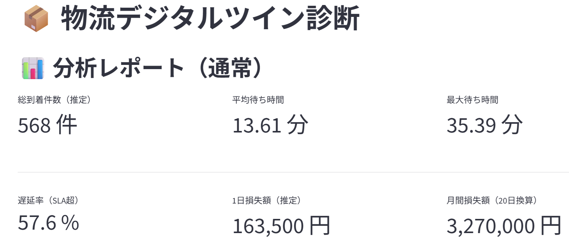Select the 57.6 % delay rate value

click(x=48, y=223)
